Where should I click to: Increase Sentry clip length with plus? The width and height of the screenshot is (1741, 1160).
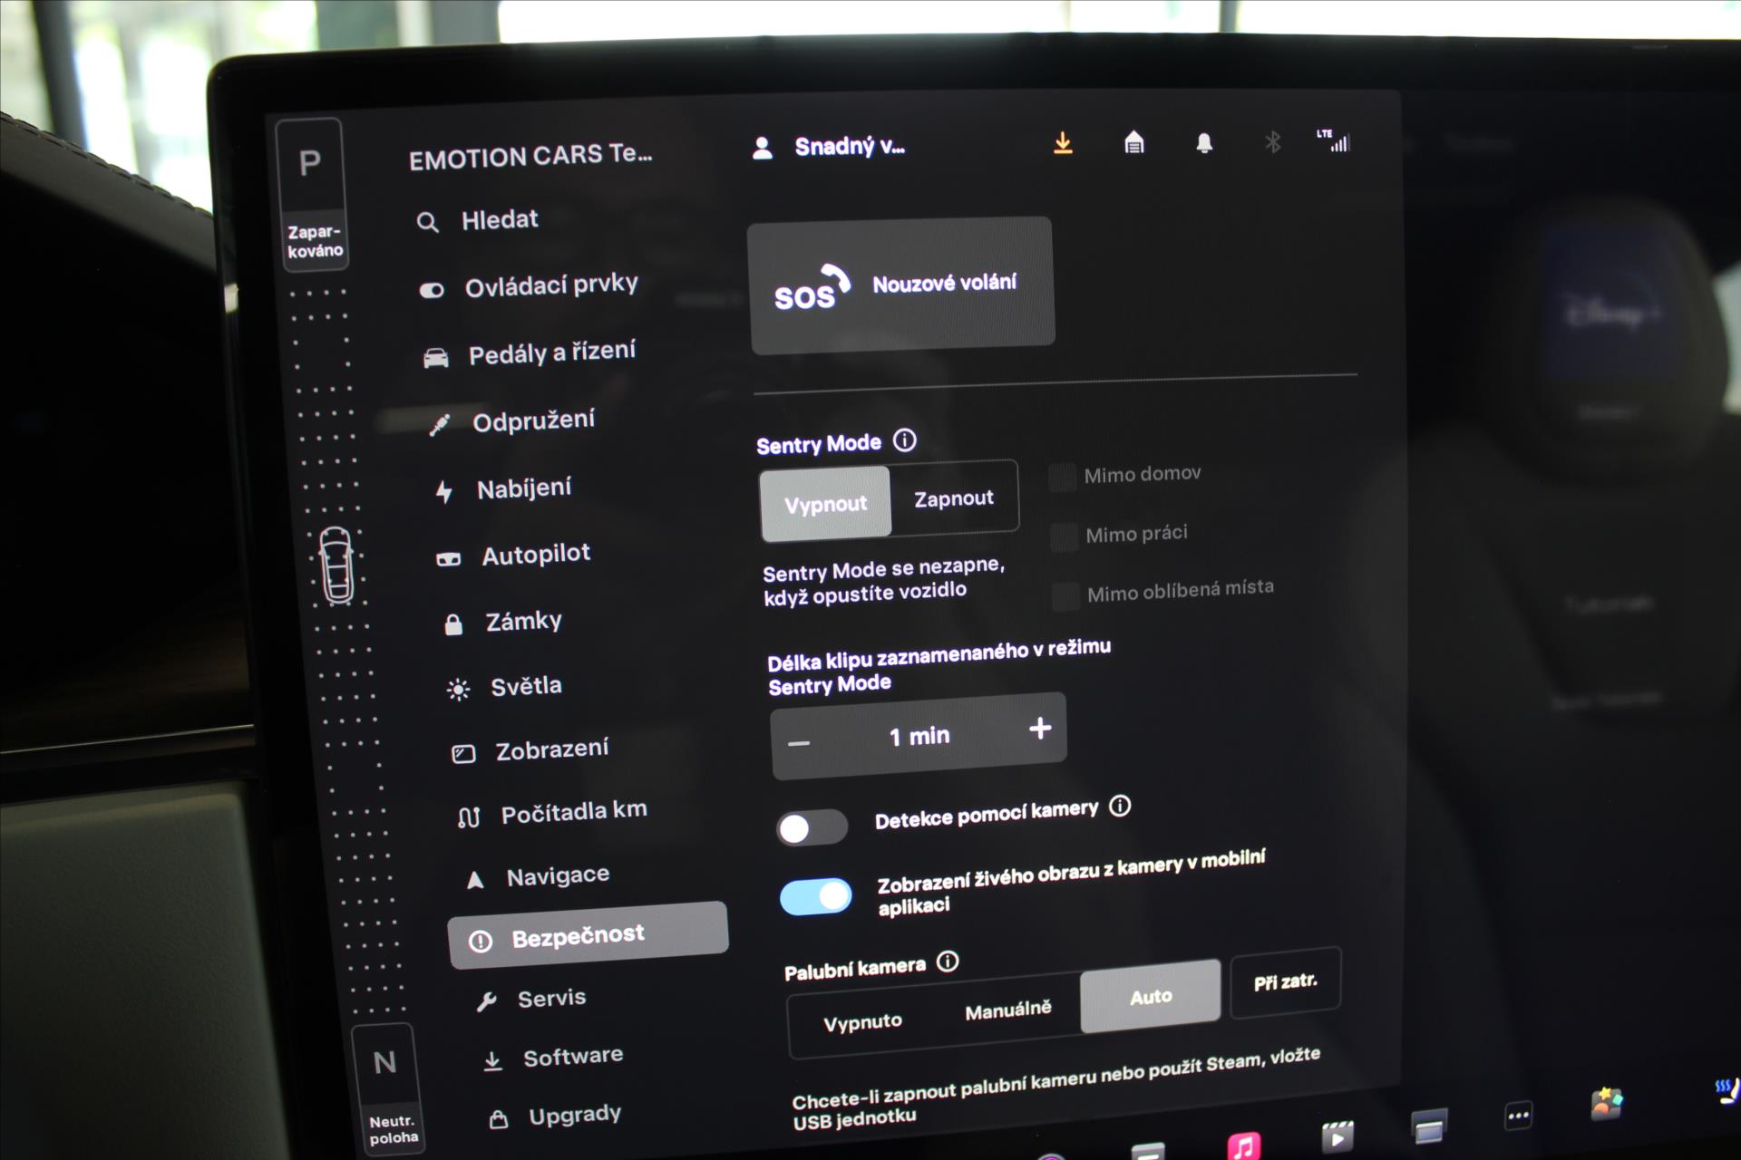click(x=1040, y=729)
